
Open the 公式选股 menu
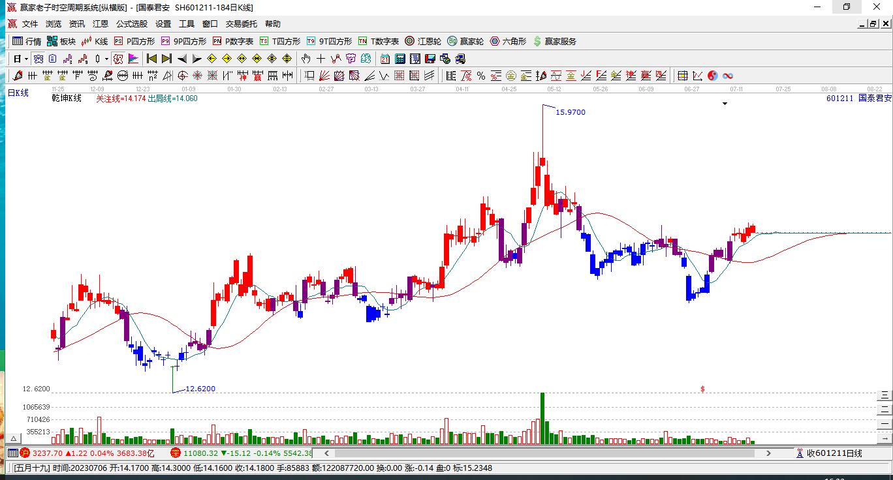tap(132, 24)
